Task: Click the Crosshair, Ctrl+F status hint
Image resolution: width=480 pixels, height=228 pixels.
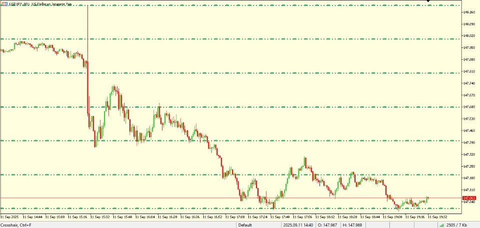Action: click(x=16, y=225)
